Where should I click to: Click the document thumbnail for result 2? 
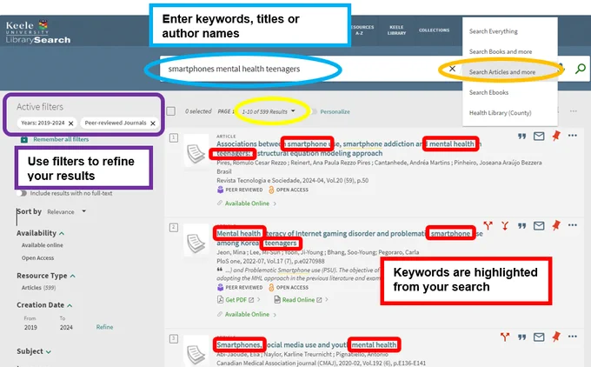[196, 244]
